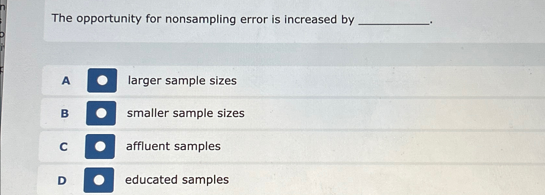The width and height of the screenshot is (545, 195).
Task: Click the row containing option A
Action: pos(291,81)
